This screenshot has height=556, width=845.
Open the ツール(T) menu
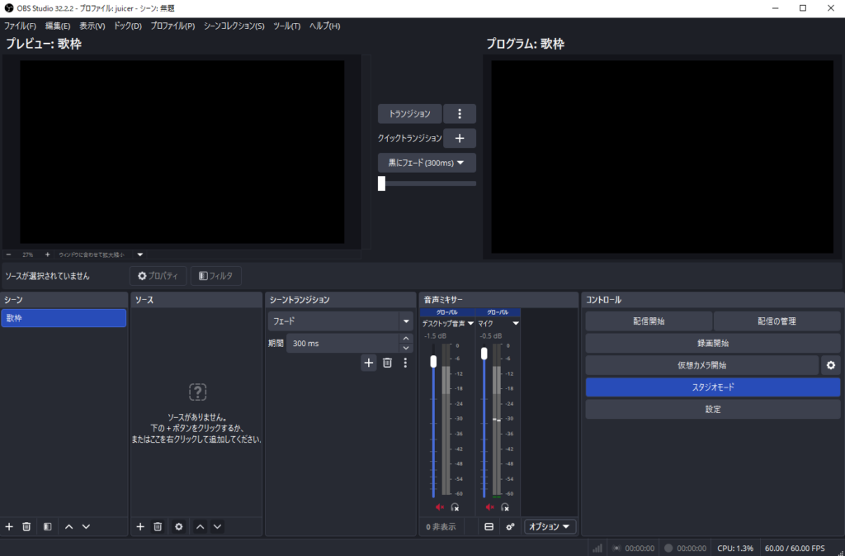286,26
